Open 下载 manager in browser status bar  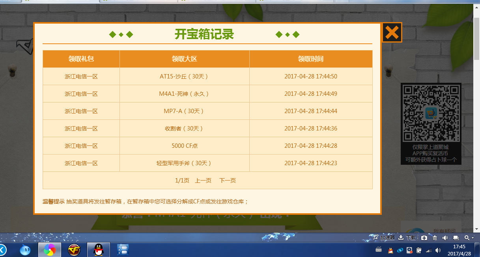tap(407, 238)
